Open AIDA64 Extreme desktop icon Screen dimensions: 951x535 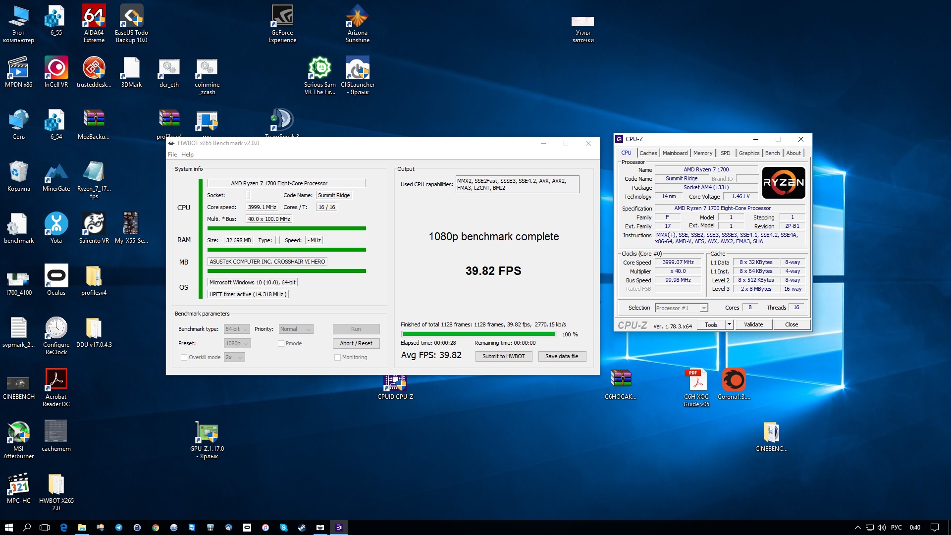point(94,17)
